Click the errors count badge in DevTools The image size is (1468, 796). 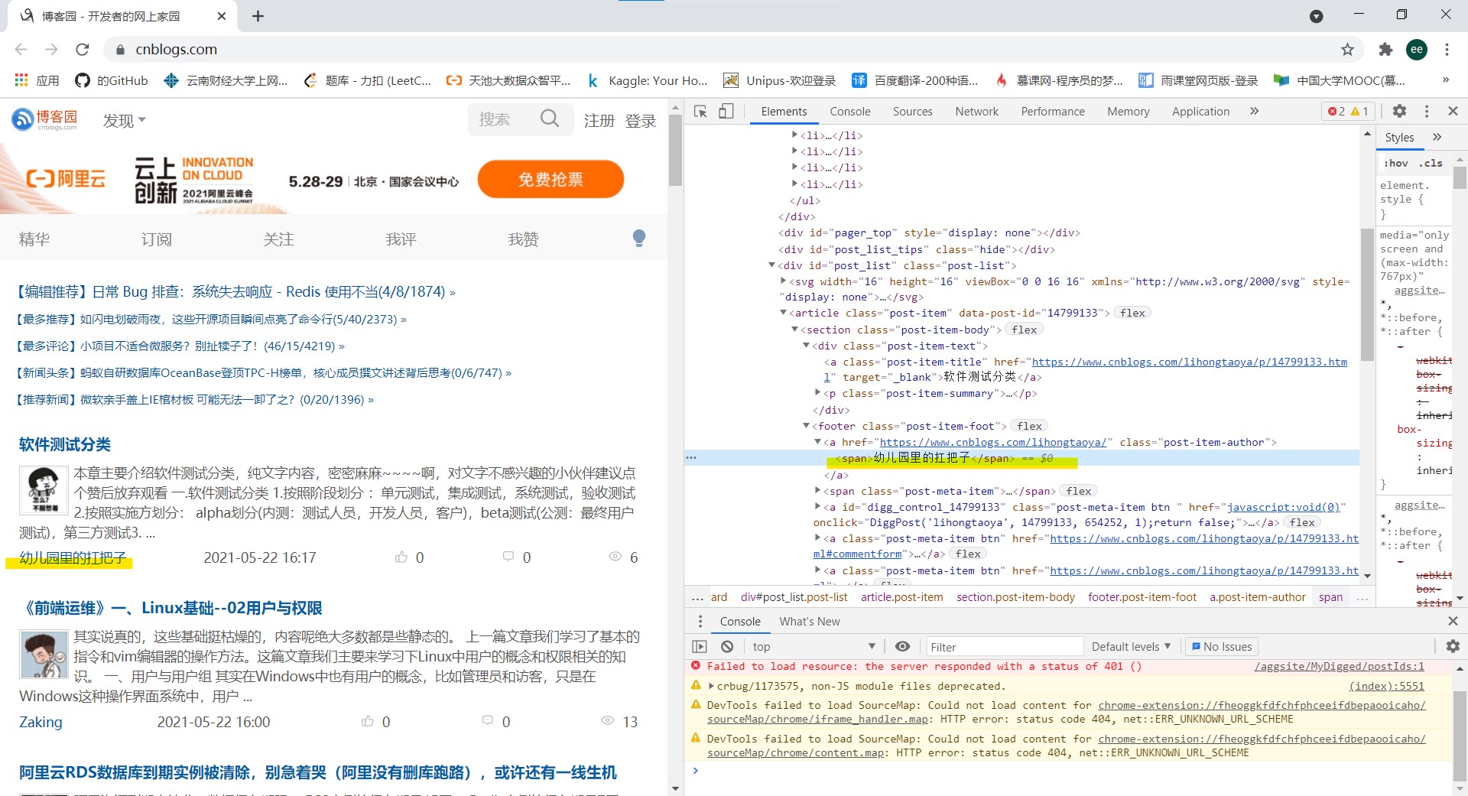[x=1338, y=111]
